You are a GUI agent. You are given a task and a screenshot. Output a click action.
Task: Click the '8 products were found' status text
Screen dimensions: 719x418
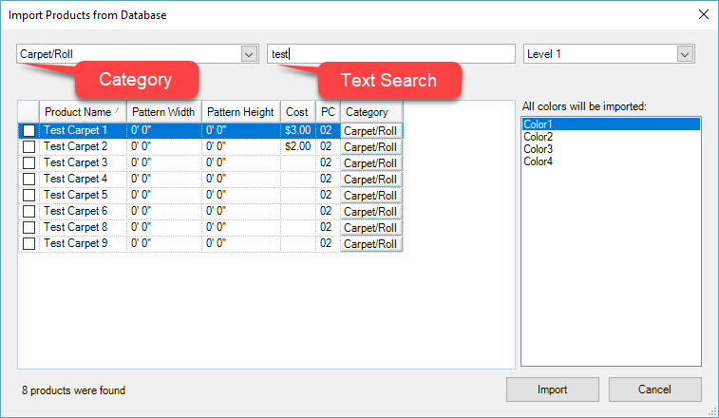[73, 390]
